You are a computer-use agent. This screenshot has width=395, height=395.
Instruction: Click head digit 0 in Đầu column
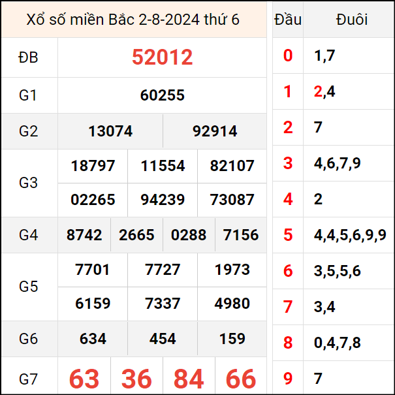(288, 55)
